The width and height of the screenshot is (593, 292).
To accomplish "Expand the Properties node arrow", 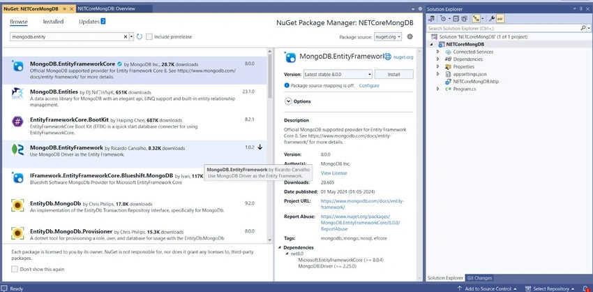I will coord(438,66).
